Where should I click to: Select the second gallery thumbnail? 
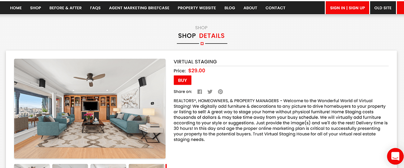pyautogui.click(x=70, y=166)
